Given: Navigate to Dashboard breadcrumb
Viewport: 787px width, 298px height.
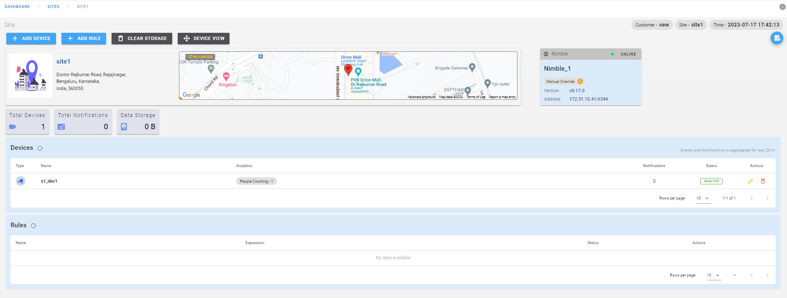Looking at the screenshot, I should tap(17, 7).
